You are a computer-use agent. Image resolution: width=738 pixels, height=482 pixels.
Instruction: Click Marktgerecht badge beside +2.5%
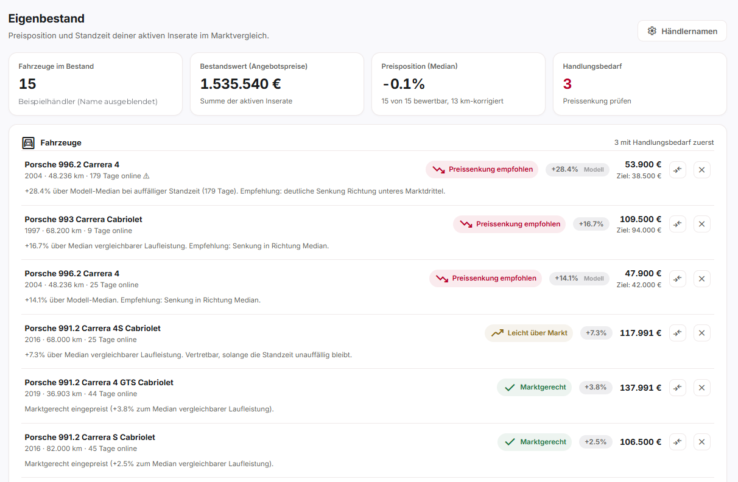point(535,442)
